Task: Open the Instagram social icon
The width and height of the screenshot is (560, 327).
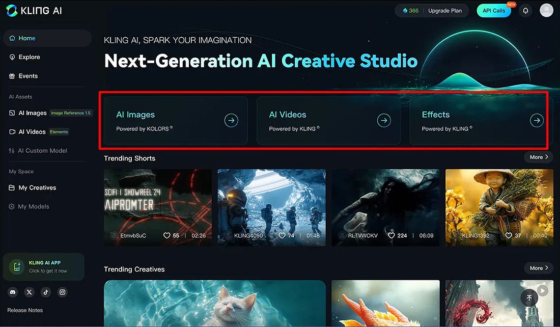Action: point(63,292)
